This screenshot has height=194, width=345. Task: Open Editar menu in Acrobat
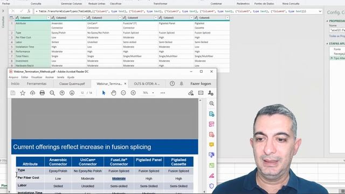pos(25,77)
